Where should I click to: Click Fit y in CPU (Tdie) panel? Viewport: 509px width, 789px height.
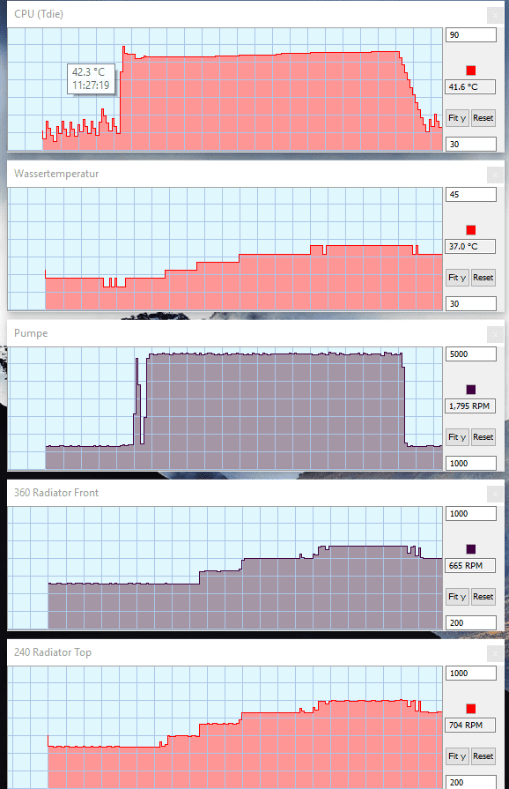(x=457, y=118)
